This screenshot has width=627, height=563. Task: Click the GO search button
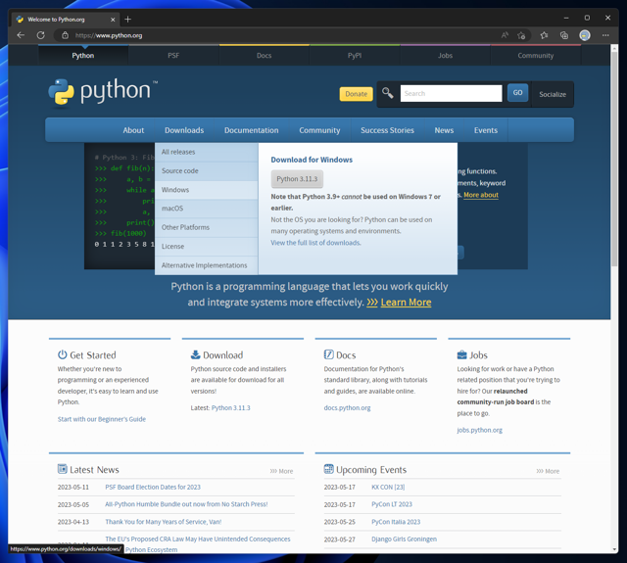click(x=518, y=93)
